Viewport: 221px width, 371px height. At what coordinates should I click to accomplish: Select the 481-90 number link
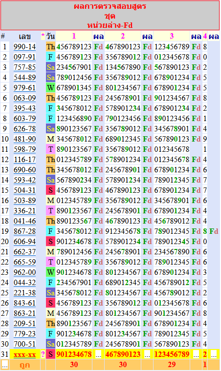(24, 139)
